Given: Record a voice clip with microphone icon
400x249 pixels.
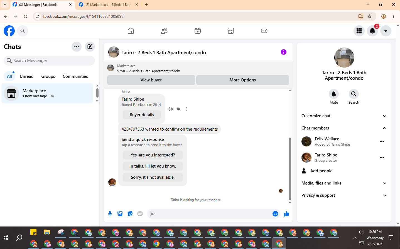Looking at the screenshot, I should point(110,214).
